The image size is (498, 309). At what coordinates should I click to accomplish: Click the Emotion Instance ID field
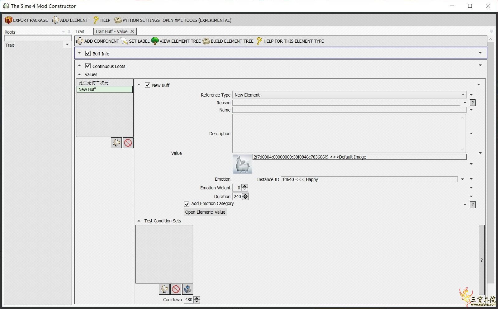[x=369, y=179]
